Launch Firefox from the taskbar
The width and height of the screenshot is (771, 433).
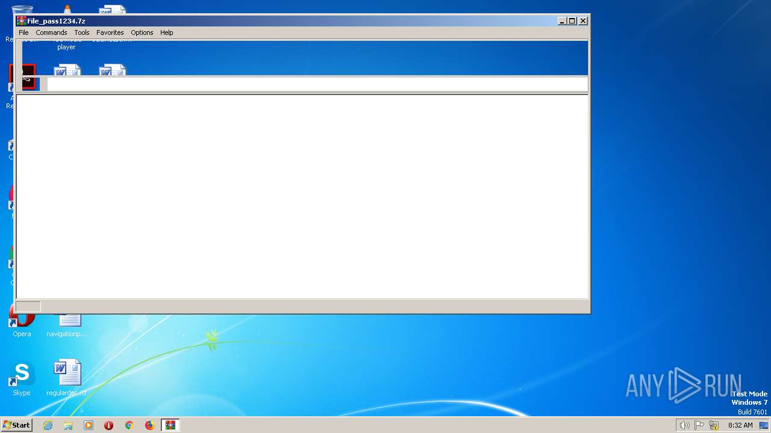click(x=149, y=425)
